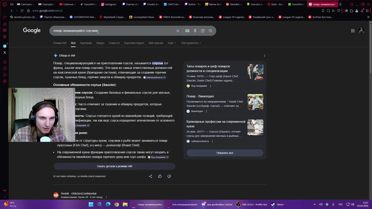
Task: Open the Ещё dropdown in search filters
Action: (x=172, y=43)
